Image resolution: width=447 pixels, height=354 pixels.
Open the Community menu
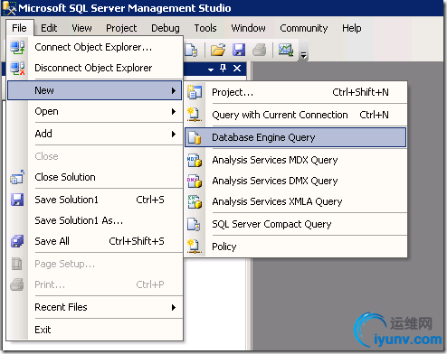[304, 28]
